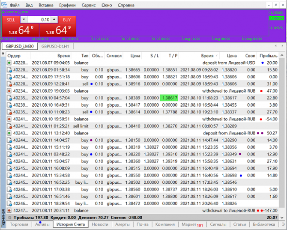Click the 'withdrawal to Лицевой-RUB' text with -147.00
This screenshot has height=230, width=287.
coord(229,211)
